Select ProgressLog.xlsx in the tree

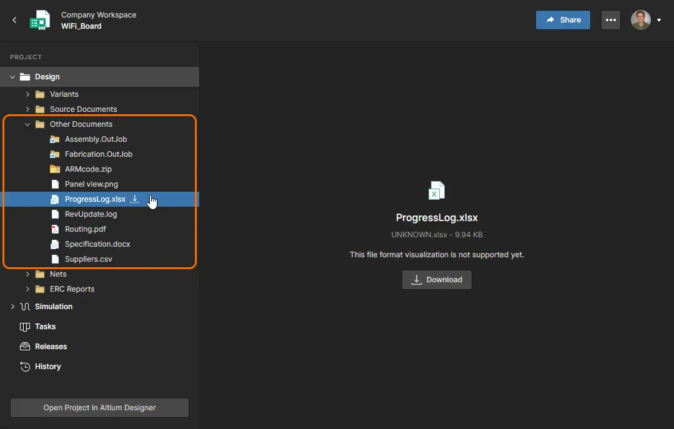tap(95, 199)
